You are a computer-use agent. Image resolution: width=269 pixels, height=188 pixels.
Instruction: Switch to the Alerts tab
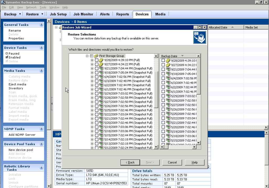tap(105, 14)
